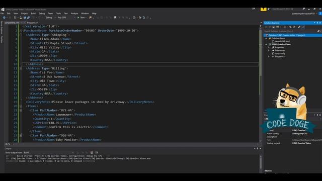Collapse the Solution Items folder
322x181 pixels.
pos(266,38)
